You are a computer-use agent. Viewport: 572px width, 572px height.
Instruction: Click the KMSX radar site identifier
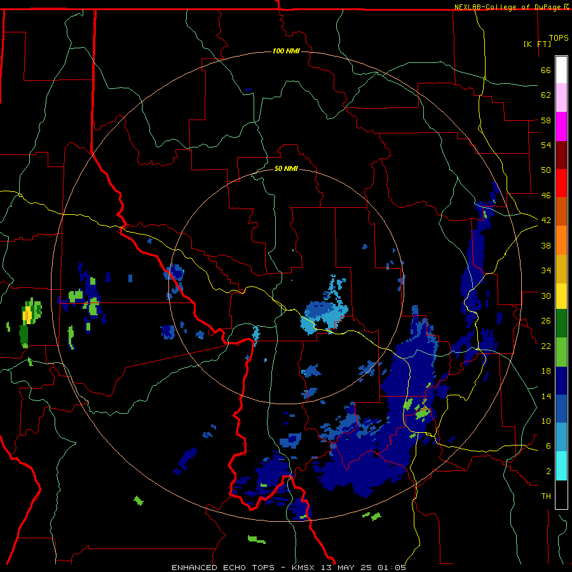click(305, 568)
